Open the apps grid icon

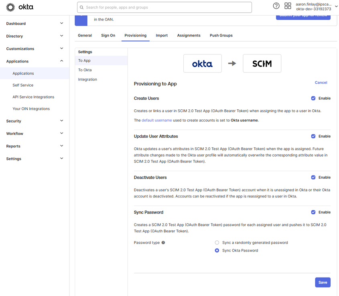(x=288, y=6)
